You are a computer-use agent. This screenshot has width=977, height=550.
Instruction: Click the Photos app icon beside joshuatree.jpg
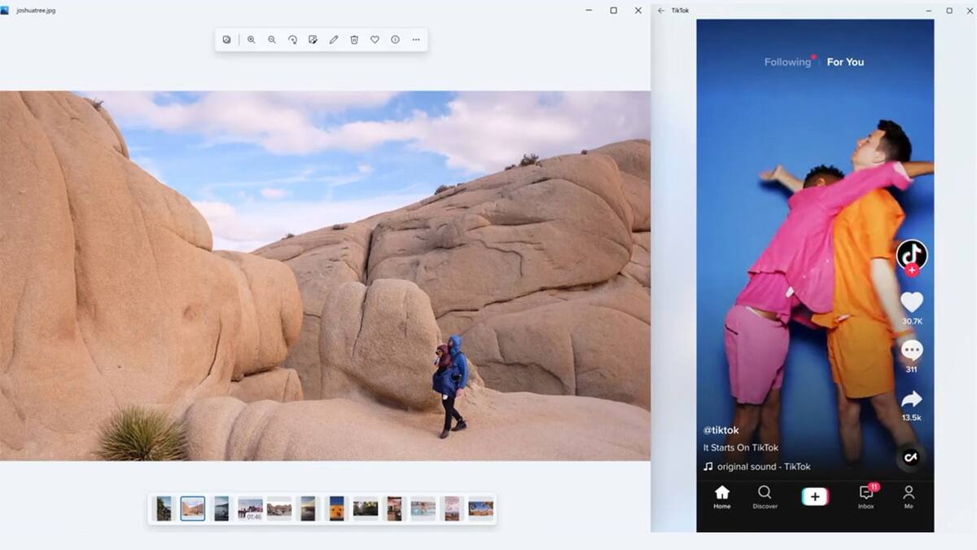5,11
